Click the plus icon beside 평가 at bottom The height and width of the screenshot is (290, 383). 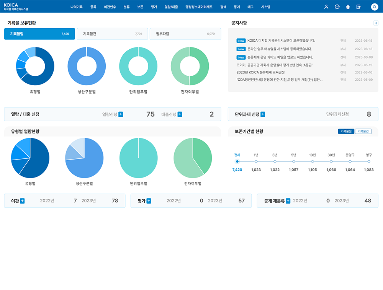(149, 201)
